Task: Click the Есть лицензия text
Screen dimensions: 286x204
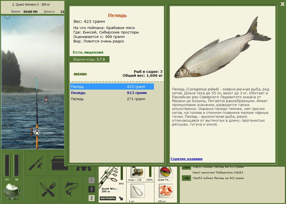Action: coord(88,52)
